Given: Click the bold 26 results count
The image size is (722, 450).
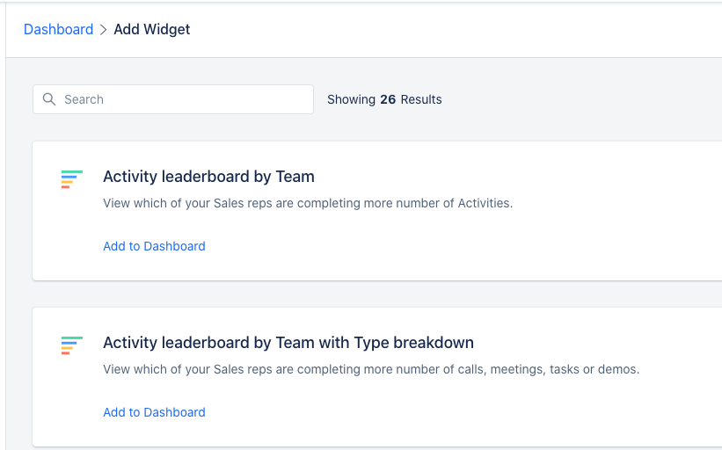Looking at the screenshot, I should click(x=388, y=99).
